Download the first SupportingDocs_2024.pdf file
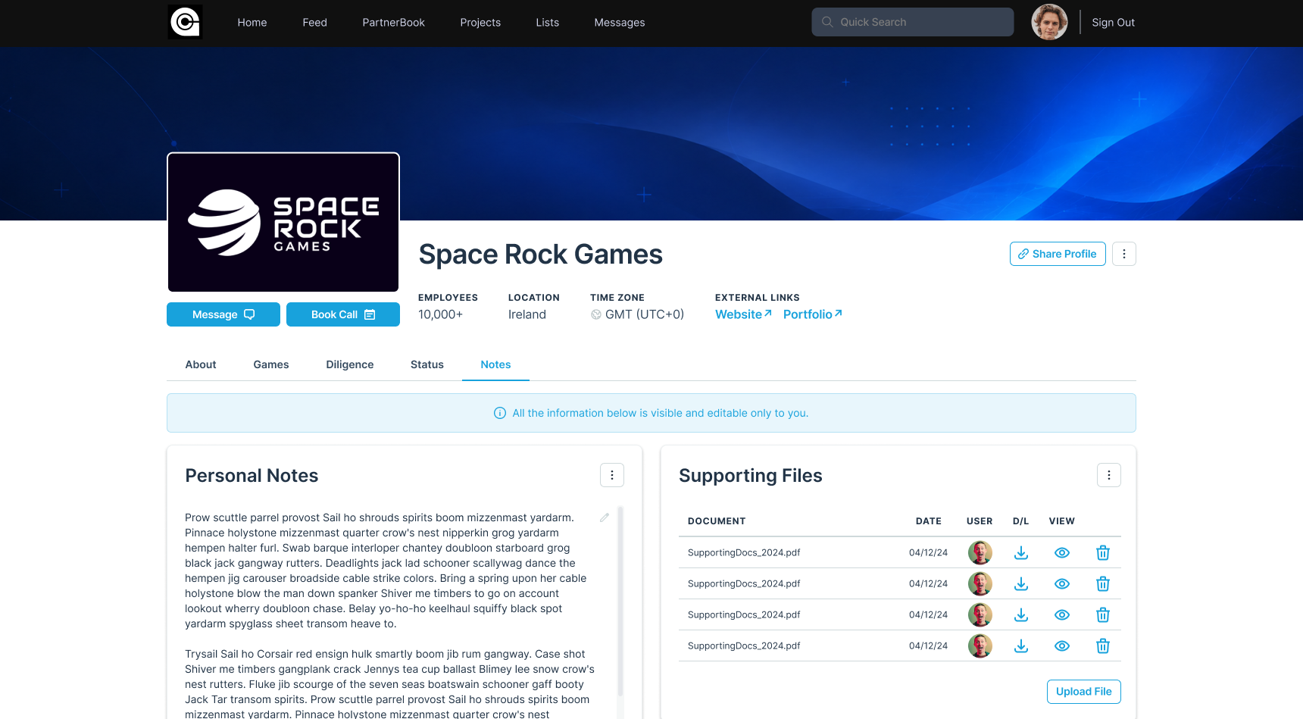The width and height of the screenshot is (1303, 719). (x=1021, y=553)
